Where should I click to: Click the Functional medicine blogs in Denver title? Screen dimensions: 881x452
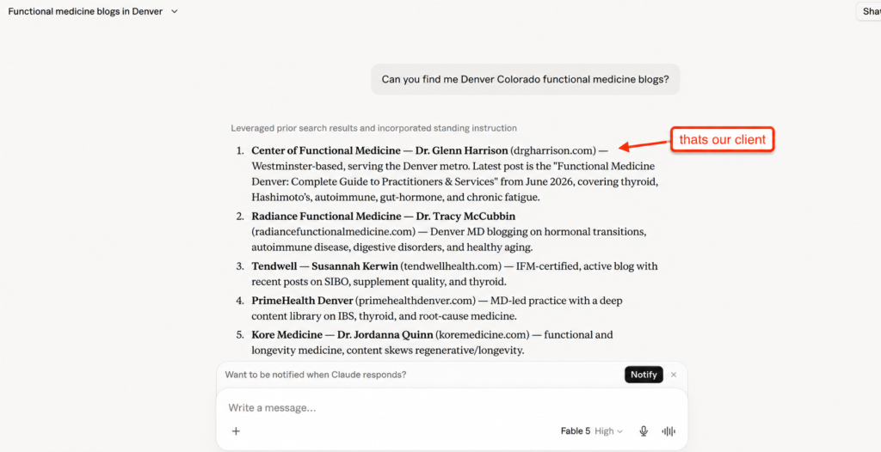[x=85, y=11]
